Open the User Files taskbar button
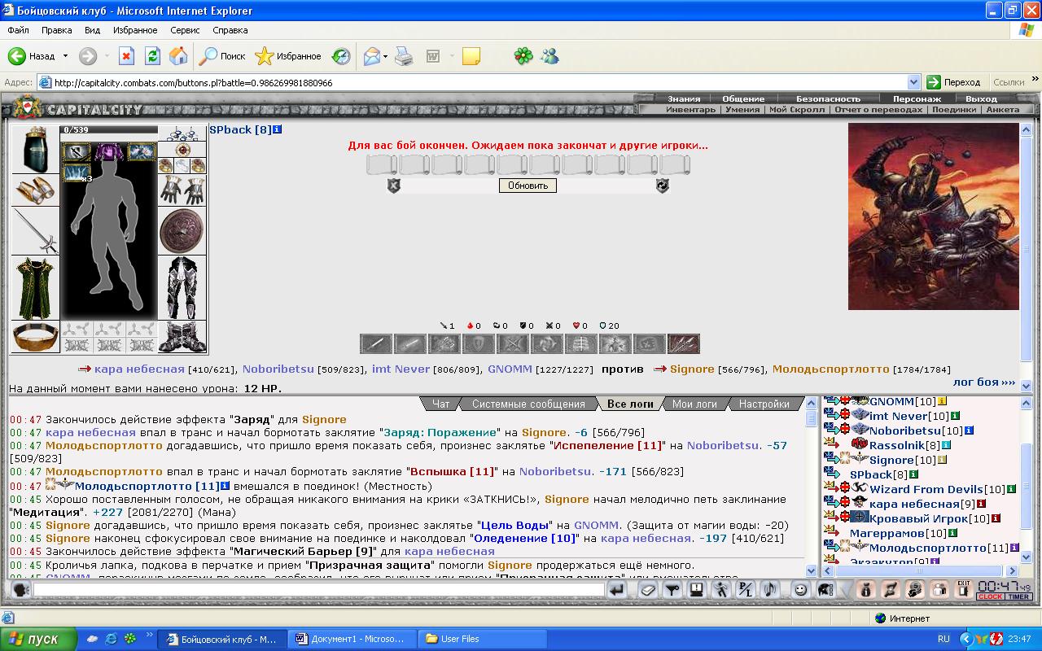Viewport: 1042px width, 651px height. pos(480,639)
